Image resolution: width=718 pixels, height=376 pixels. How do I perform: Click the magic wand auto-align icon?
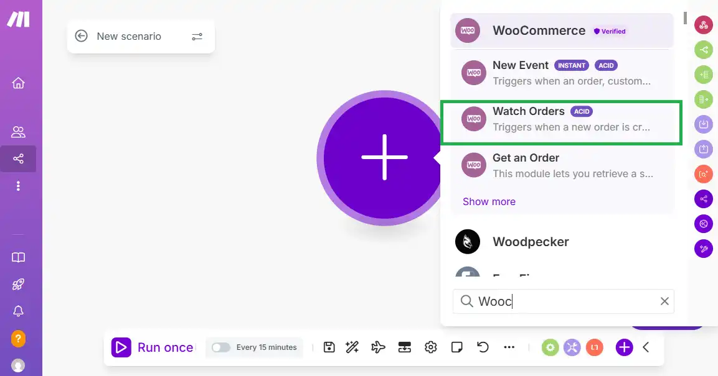[352, 347]
